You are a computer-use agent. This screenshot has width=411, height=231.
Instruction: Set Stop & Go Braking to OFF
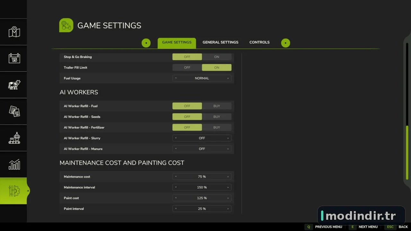point(187,57)
